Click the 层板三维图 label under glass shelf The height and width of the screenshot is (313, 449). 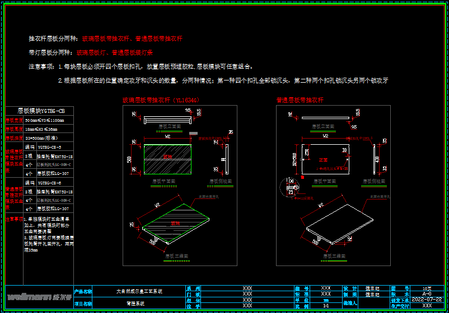177,256
